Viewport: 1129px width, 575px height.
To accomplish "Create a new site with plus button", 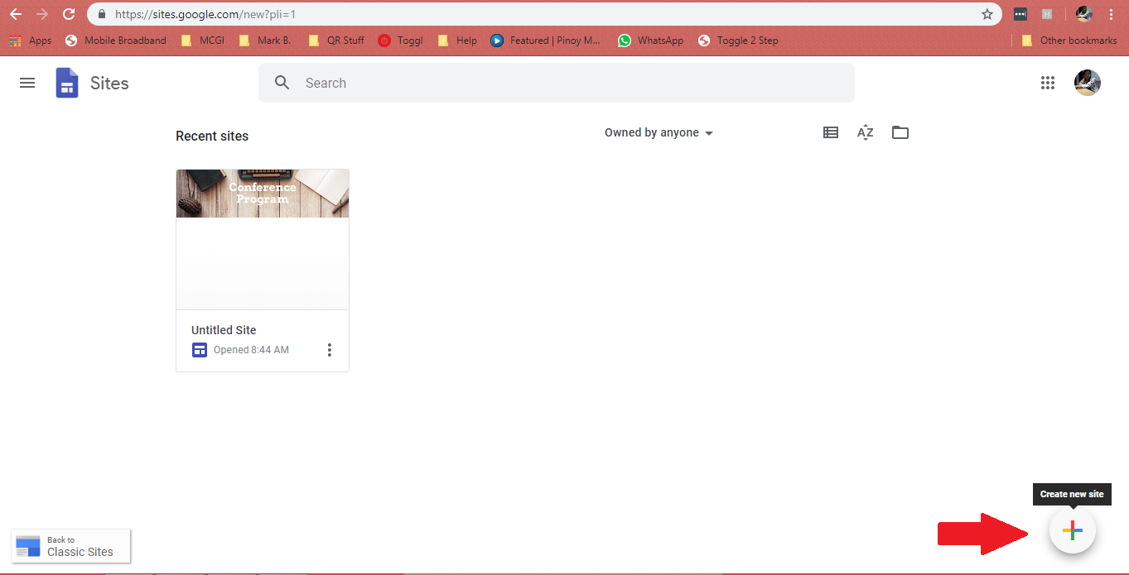I will click(x=1073, y=531).
